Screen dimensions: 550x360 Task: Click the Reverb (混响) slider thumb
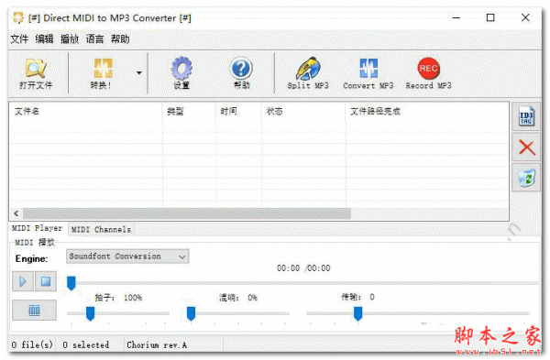click(x=191, y=313)
